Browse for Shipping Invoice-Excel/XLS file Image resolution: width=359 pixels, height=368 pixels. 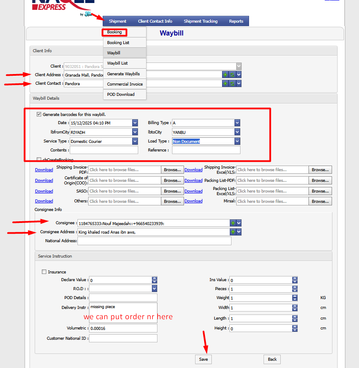pyautogui.click(x=320, y=170)
